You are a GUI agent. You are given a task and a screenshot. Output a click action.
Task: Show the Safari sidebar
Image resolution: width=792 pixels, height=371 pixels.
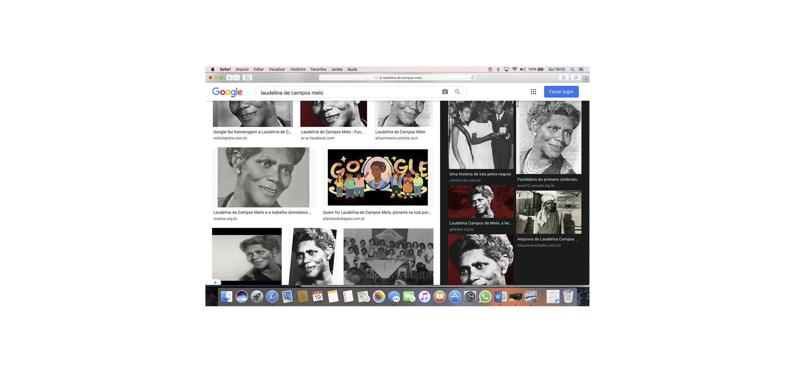coord(247,77)
